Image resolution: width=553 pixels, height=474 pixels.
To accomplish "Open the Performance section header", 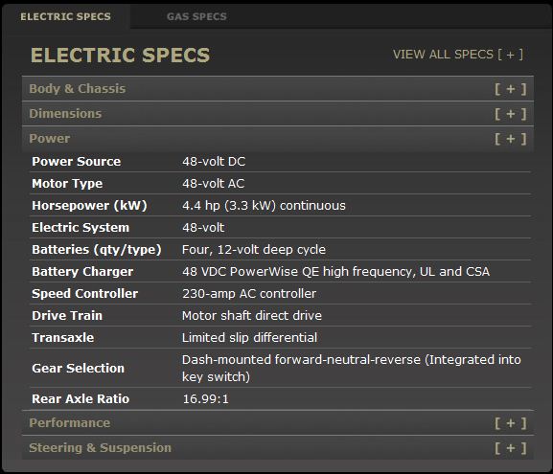I will tap(278, 423).
